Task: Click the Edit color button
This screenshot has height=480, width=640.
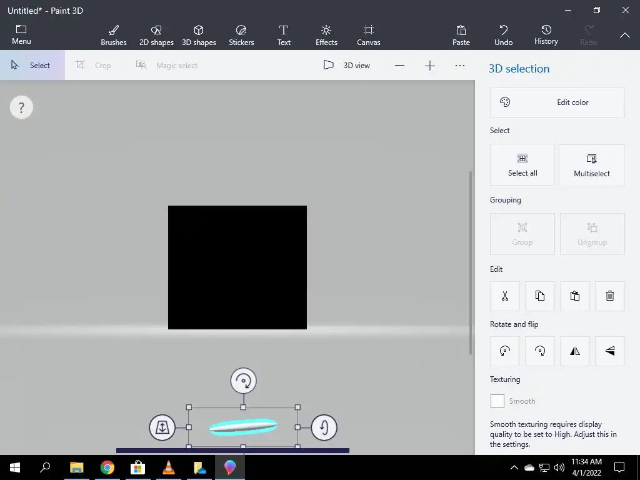Action: (557, 102)
